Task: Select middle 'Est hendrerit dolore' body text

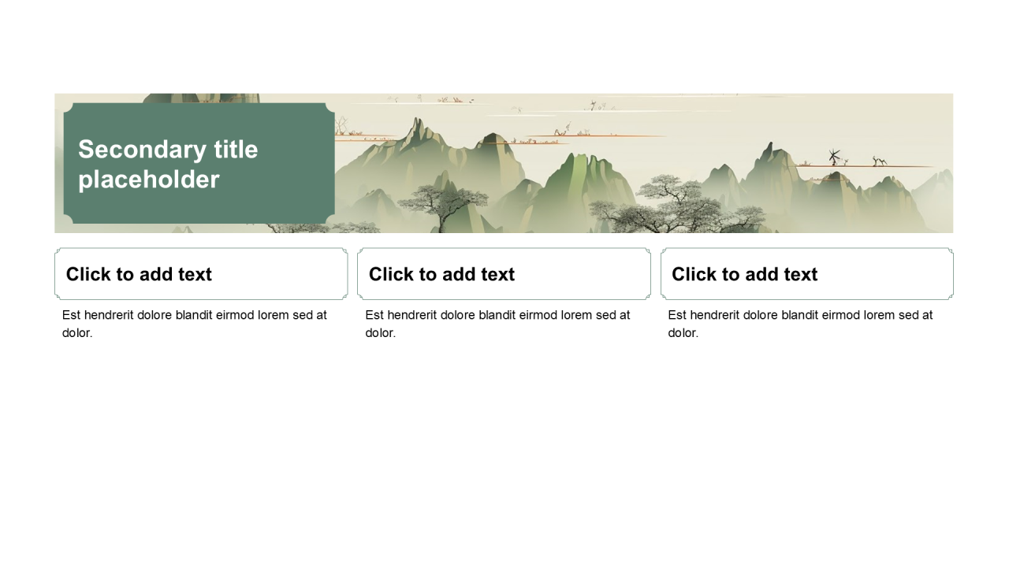Action: [497, 324]
